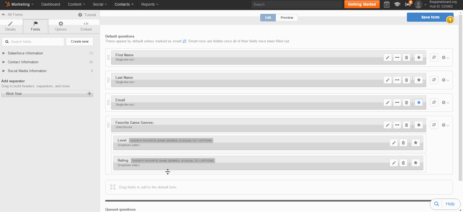This screenshot has height=212, width=463.
Task: Make the Favorite Game Genres row smart
Action: [x=434, y=125]
